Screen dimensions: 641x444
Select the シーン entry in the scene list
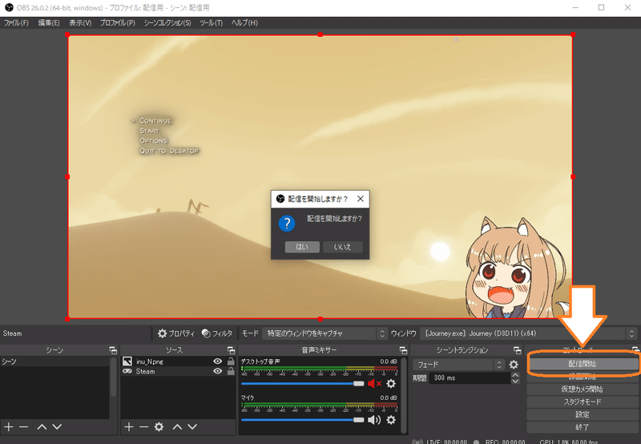(54, 361)
